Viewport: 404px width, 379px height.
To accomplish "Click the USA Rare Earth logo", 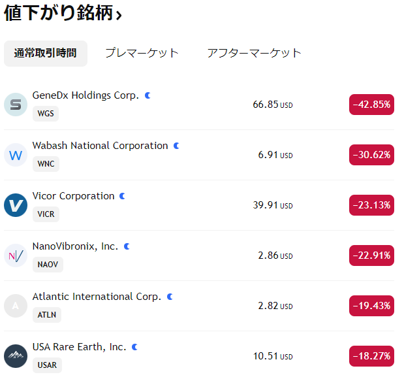I will coord(15,356).
